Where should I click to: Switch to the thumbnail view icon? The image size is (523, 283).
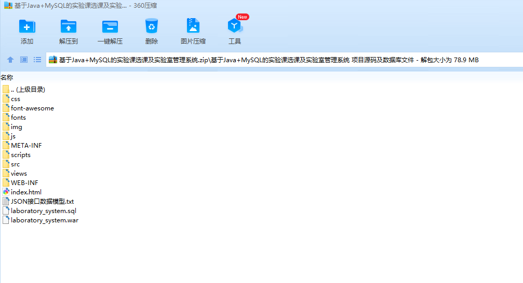pos(24,60)
